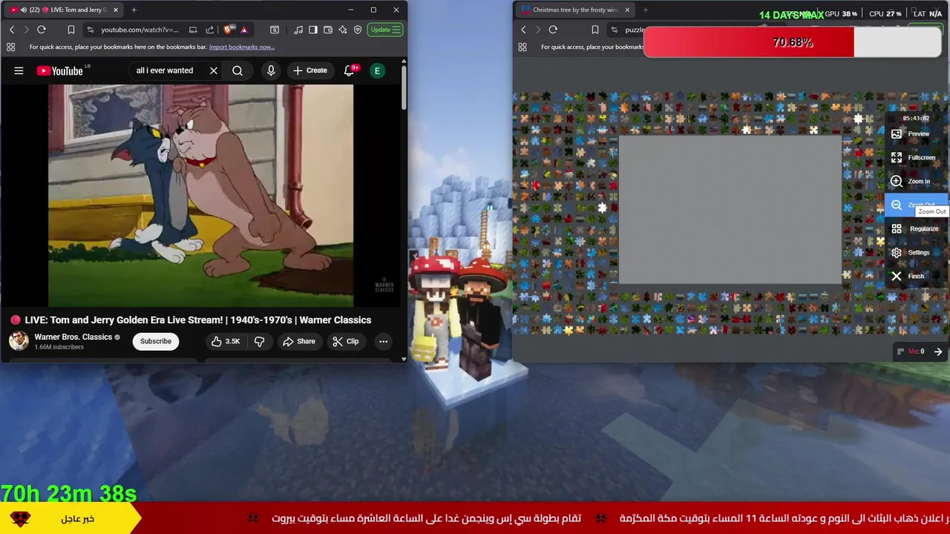Open the apps grid icon in puzzle window

[x=522, y=47]
